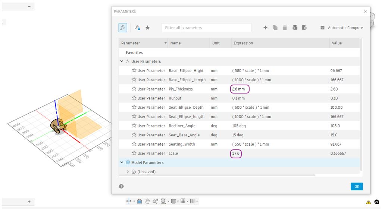Select the all parameters fx filter icon
Screen dimensions: 382x209
click(x=123, y=28)
